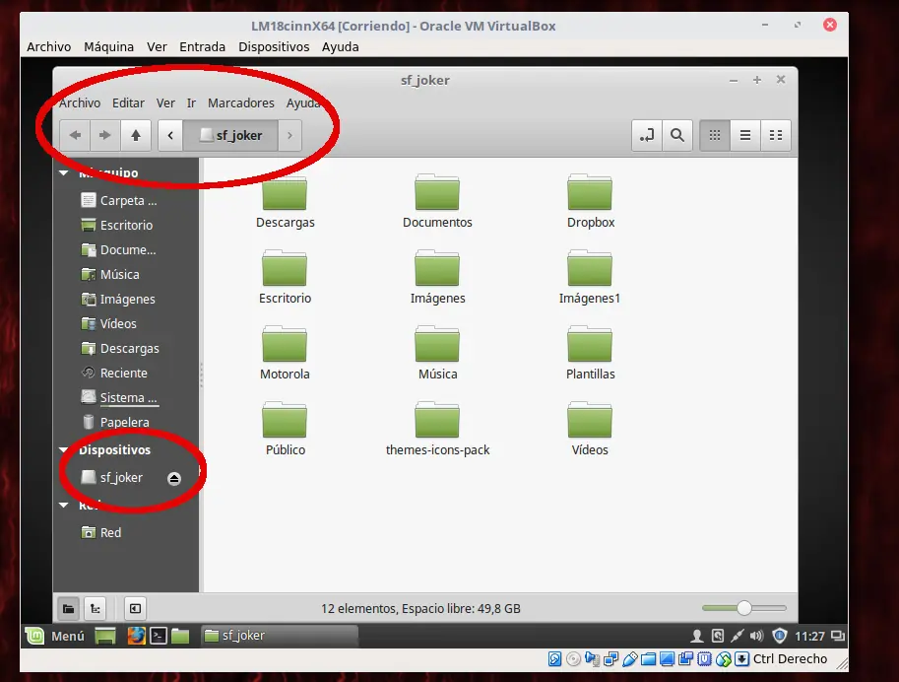The width and height of the screenshot is (899, 682).
Task: Toggle location entry icon in toolbar
Action: coord(647,135)
